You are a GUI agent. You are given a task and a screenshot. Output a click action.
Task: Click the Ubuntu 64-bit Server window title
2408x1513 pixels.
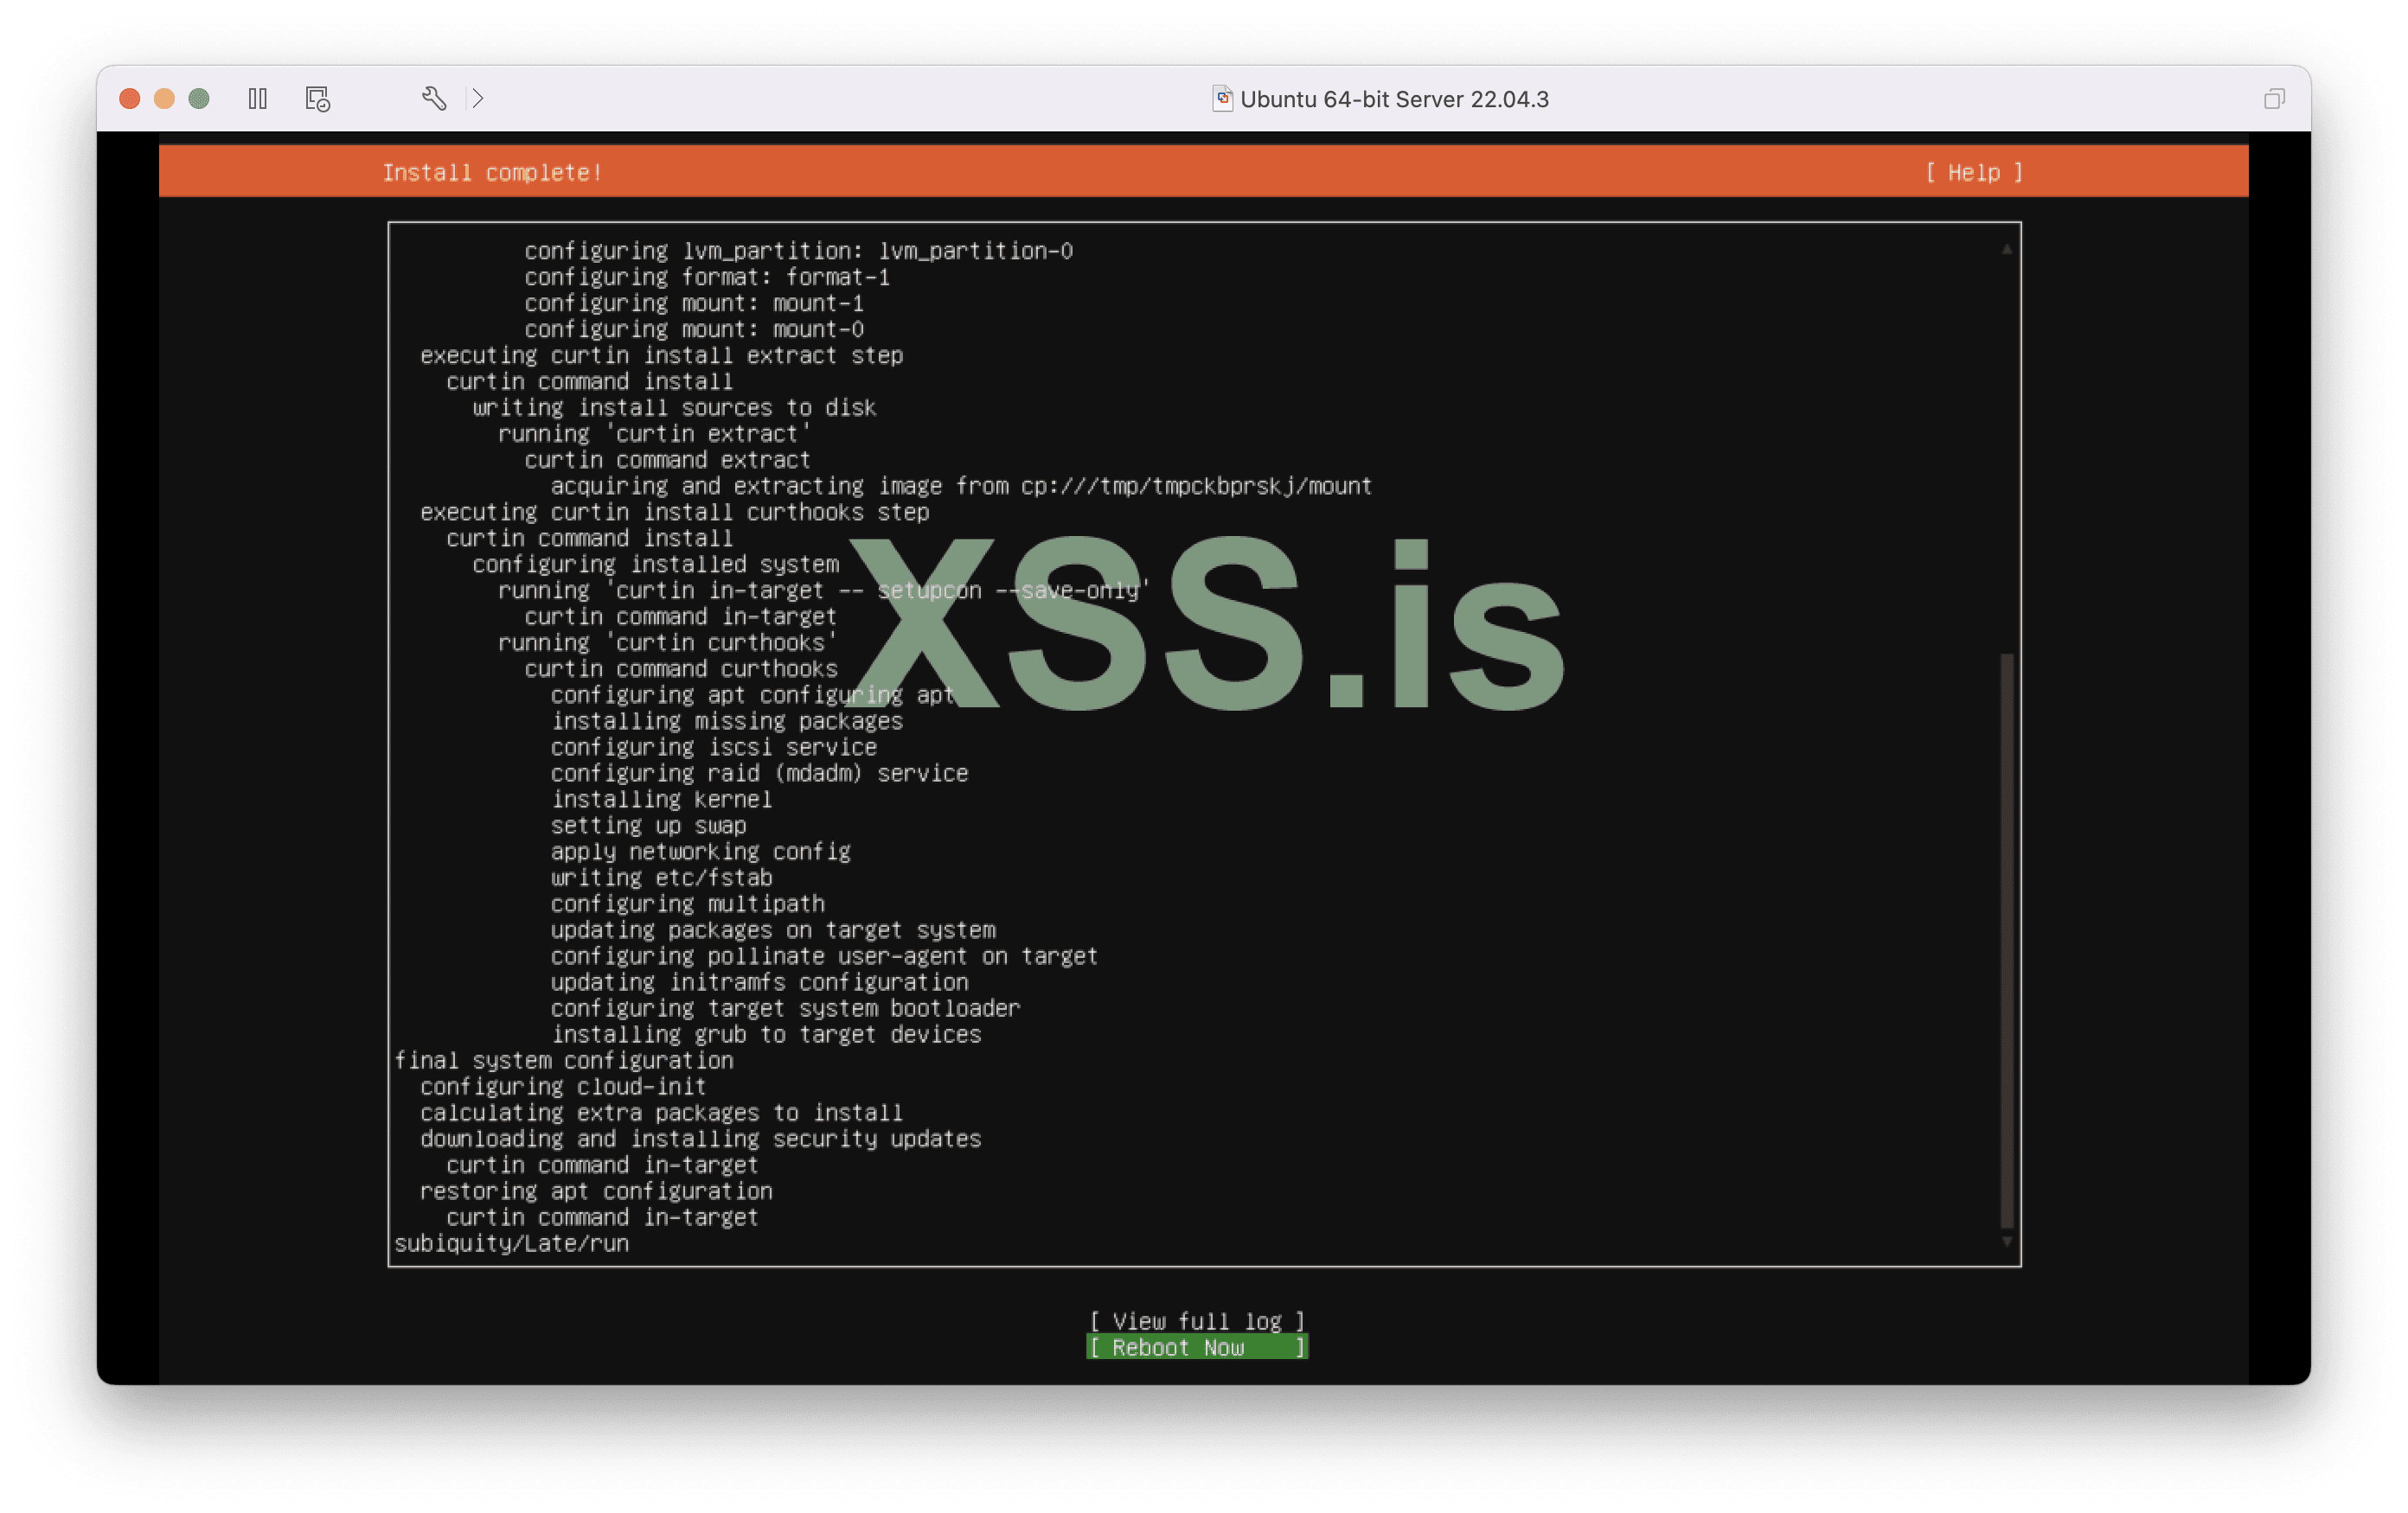click(1393, 99)
